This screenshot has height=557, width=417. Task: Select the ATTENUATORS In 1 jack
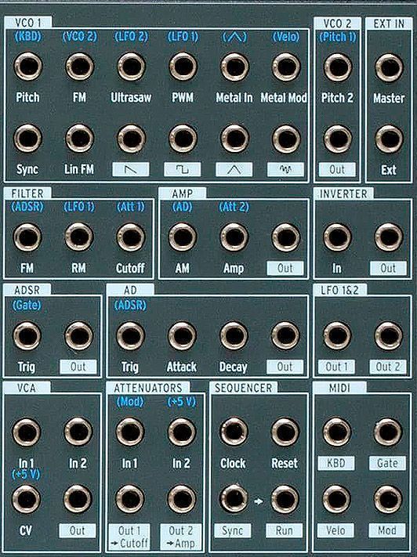tap(130, 432)
